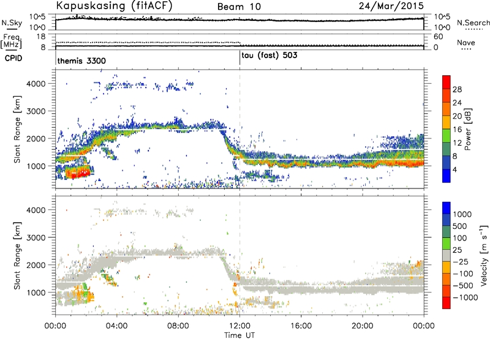The image size is (490, 339).
Task: Click the velocity panel Slant Range [km] label
Action: pos(17,255)
